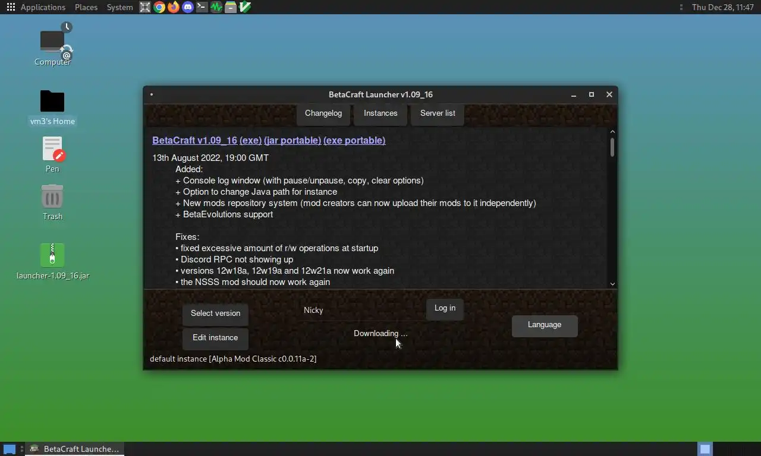This screenshot has width=761, height=456.
Task: Click the BetaCraft Launcher taskbar entry
Action: [x=74, y=449]
